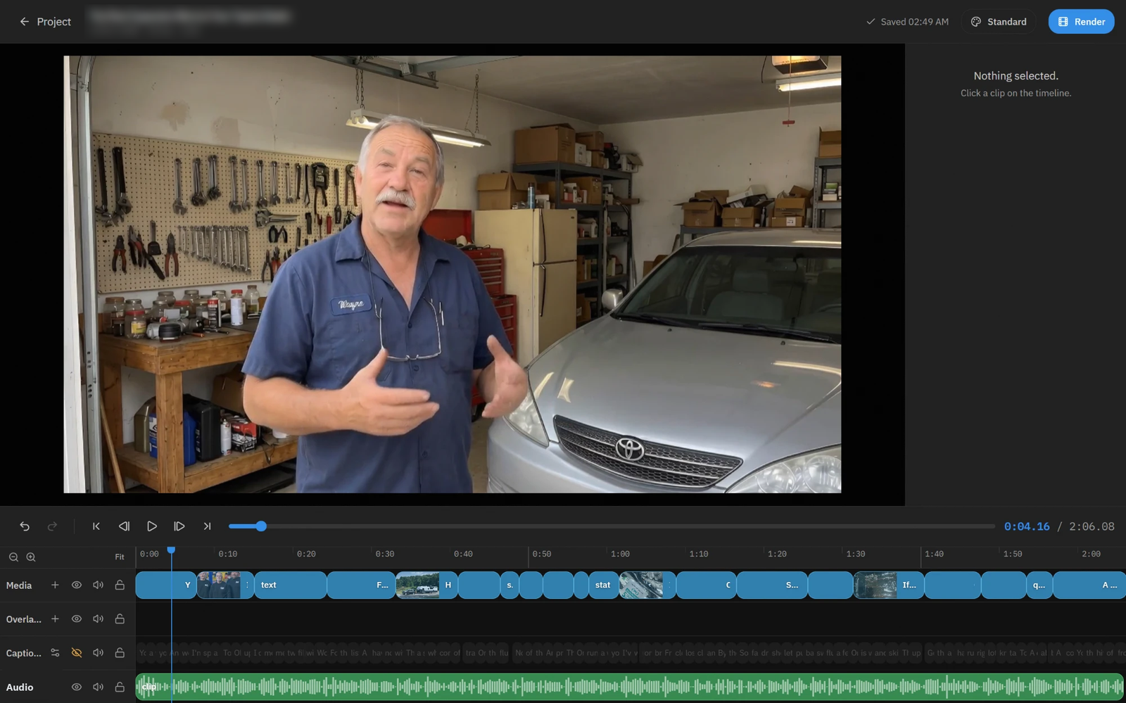The image size is (1126, 703).
Task: Click the Saved 02:49 AM status
Action: pyautogui.click(x=907, y=22)
